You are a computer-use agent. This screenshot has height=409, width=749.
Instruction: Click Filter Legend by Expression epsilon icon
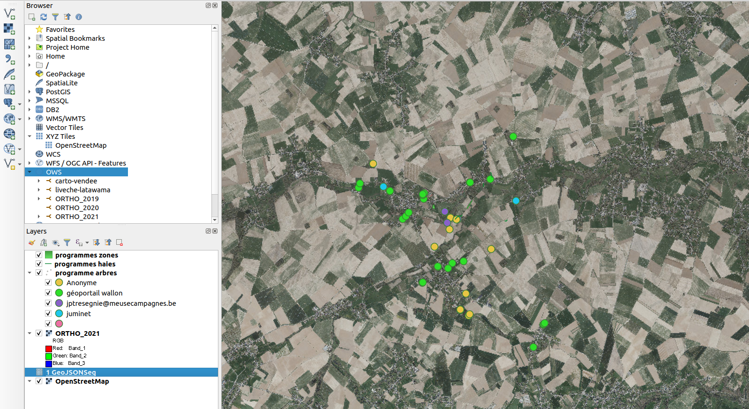(79, 242)
